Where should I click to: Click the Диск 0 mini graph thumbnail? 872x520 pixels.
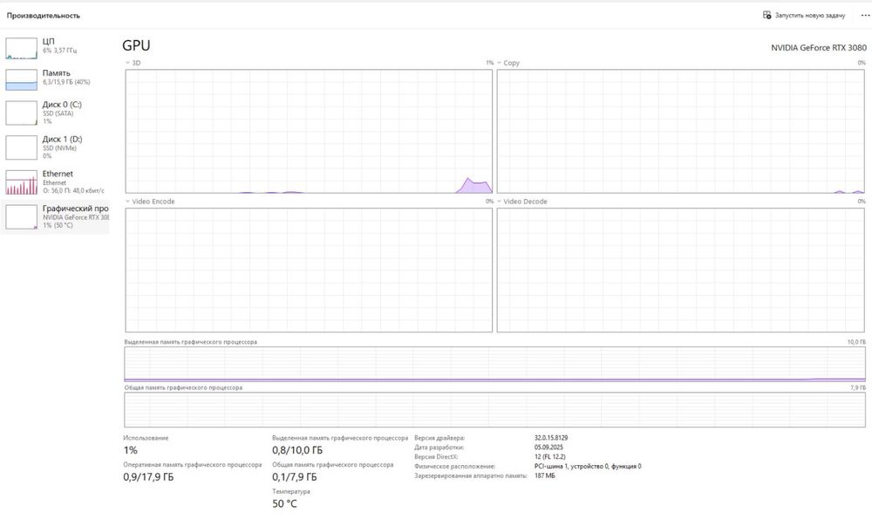tap(21, 113)
